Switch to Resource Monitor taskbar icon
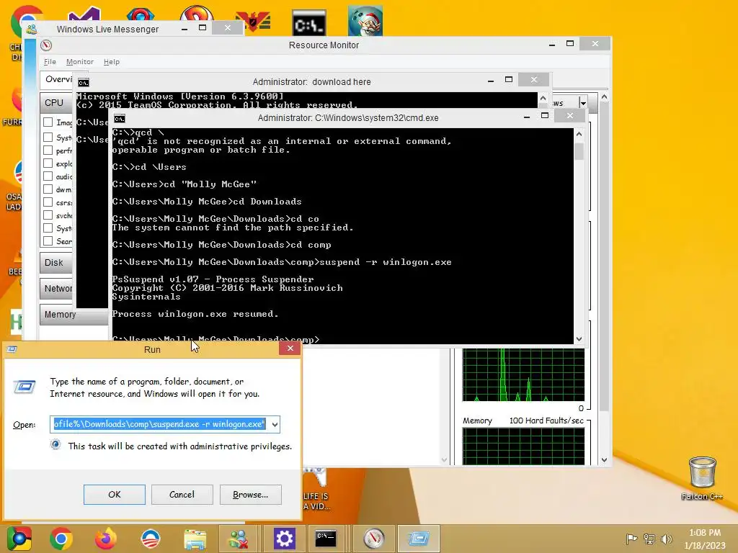The width and height of the screenshot is (738, 553). [x=374, y=539]
